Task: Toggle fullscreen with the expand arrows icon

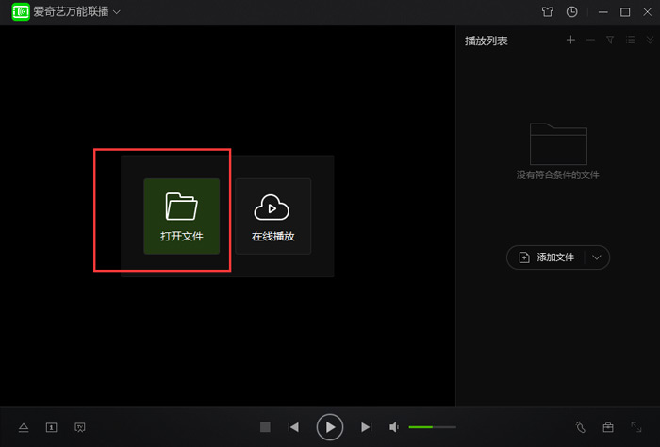Action: (x=637, y=427)
